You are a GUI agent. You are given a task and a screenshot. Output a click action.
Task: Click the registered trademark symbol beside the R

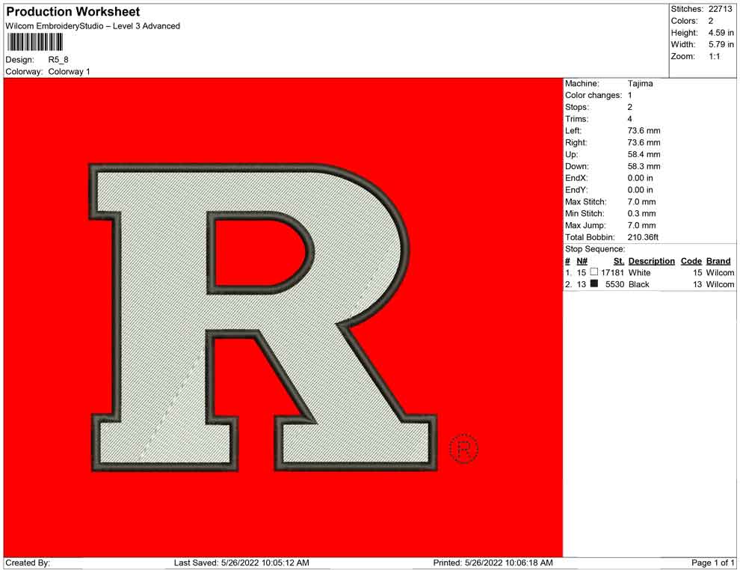463,449
